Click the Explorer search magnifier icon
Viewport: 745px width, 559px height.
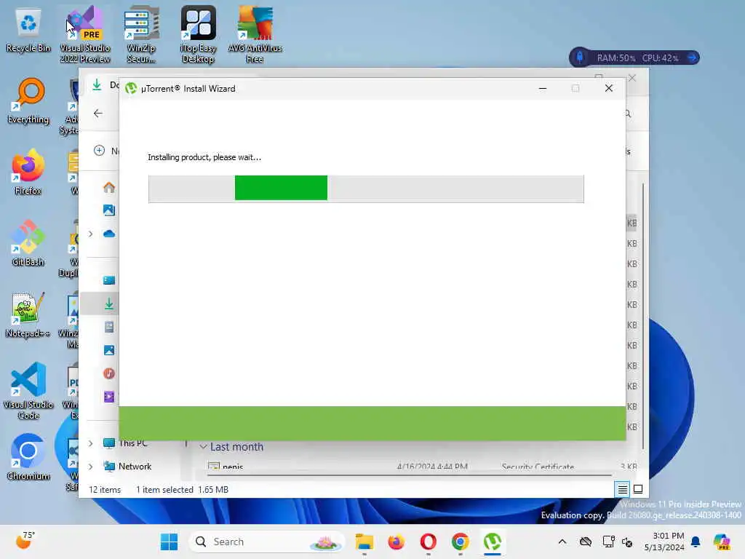628,114
